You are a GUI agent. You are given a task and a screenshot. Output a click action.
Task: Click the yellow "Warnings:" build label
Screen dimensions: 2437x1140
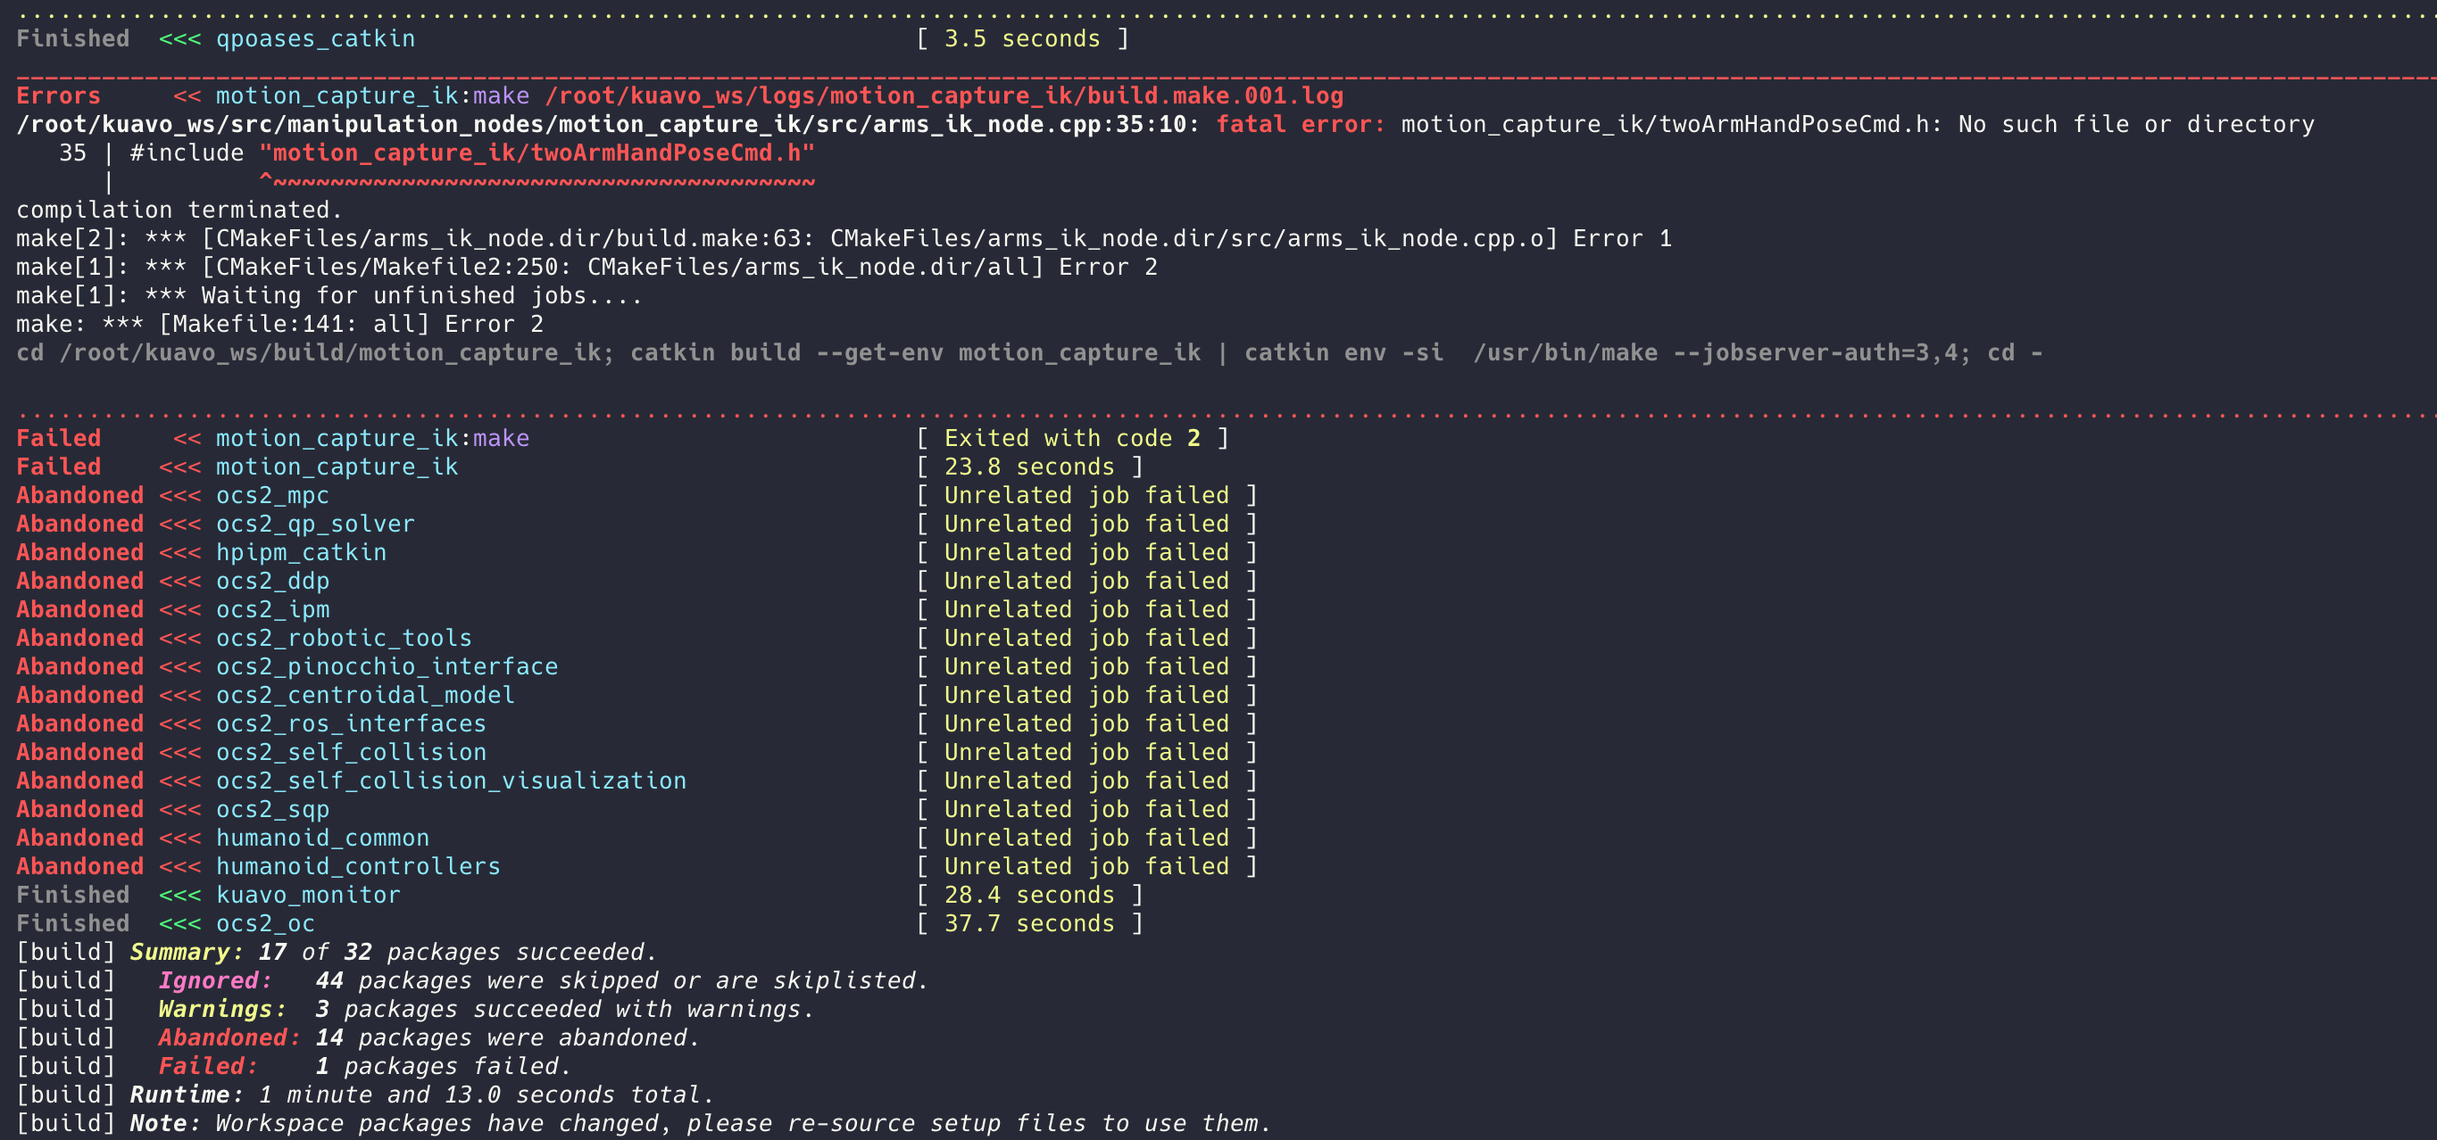click(222, 1009)
